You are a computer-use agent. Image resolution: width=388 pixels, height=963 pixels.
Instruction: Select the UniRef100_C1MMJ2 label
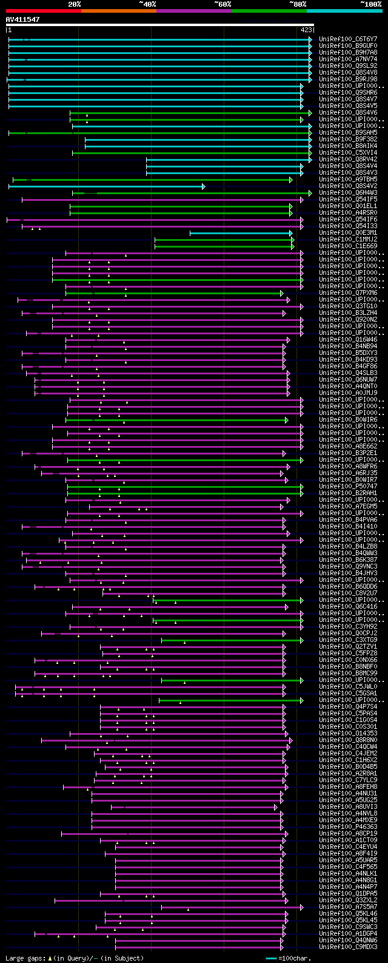click(x=348, y=239)
